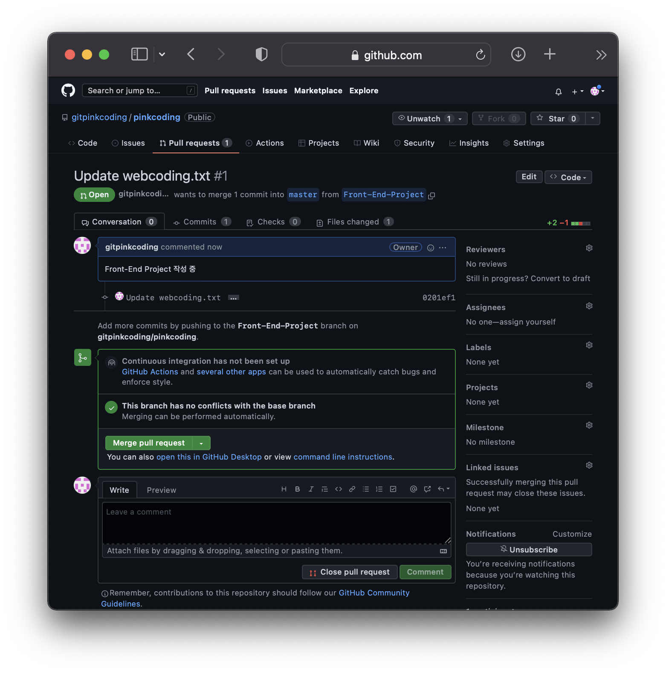Open the 0201ef1 commit hash
The image size is (666, 673).
click(x=439, y=298)
